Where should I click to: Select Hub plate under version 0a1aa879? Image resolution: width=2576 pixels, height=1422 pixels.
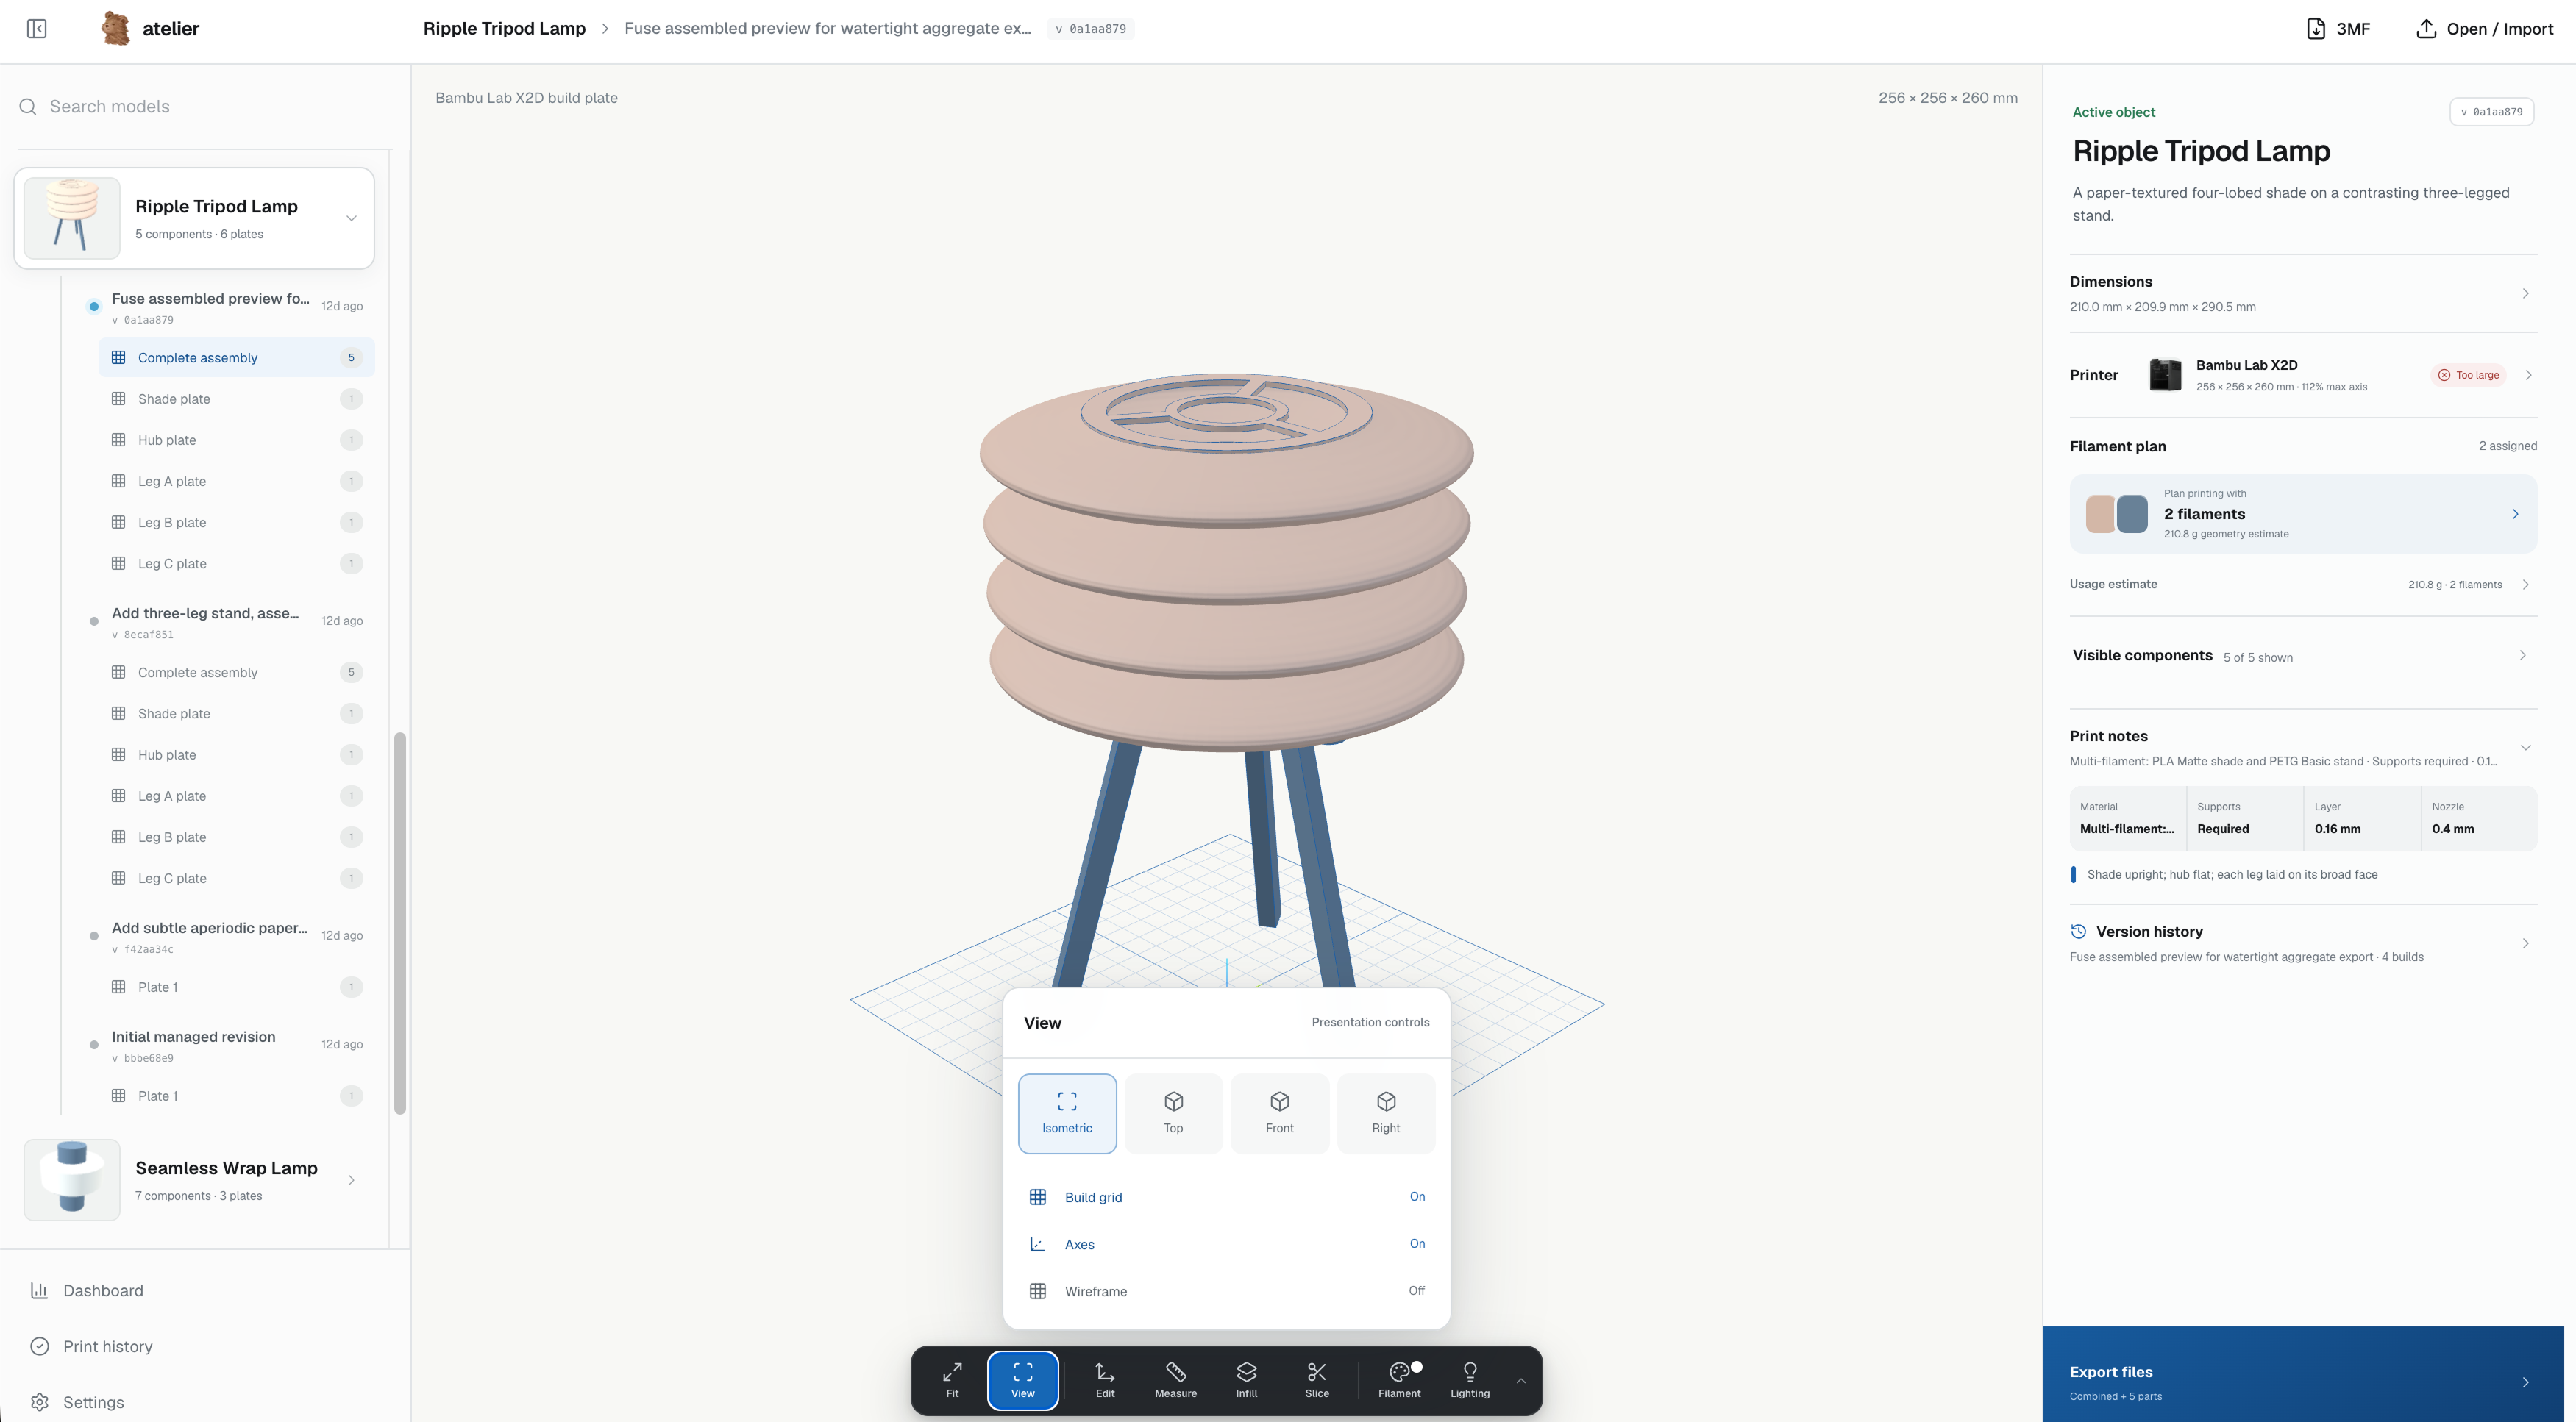coord(236,439)
